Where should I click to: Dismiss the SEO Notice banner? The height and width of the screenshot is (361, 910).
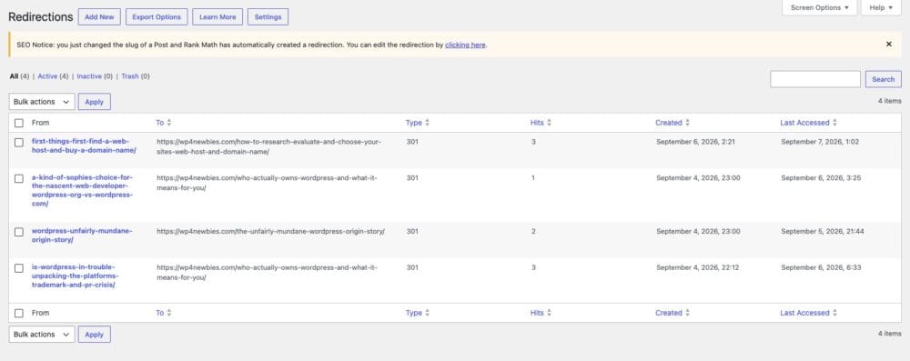888,45
